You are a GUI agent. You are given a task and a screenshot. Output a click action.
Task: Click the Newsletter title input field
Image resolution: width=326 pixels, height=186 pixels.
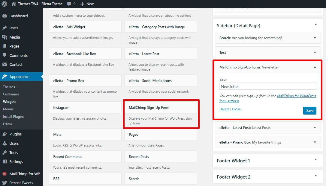[x=268, y=86]
